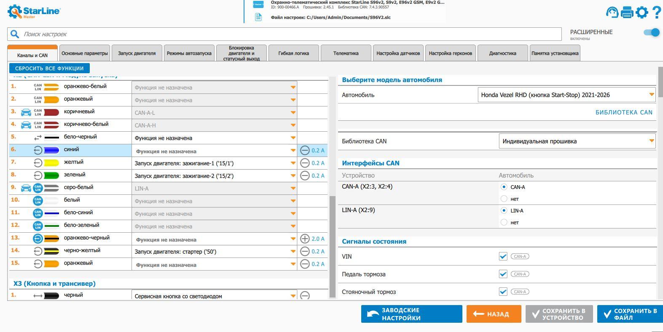
Task: Switch to Режимы автозапуска tab
Action: pyautogui.click(x=189, y=53)
